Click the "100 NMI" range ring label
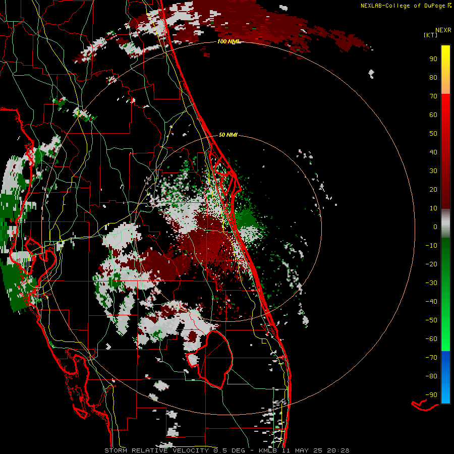 click(x=229, y=42)
